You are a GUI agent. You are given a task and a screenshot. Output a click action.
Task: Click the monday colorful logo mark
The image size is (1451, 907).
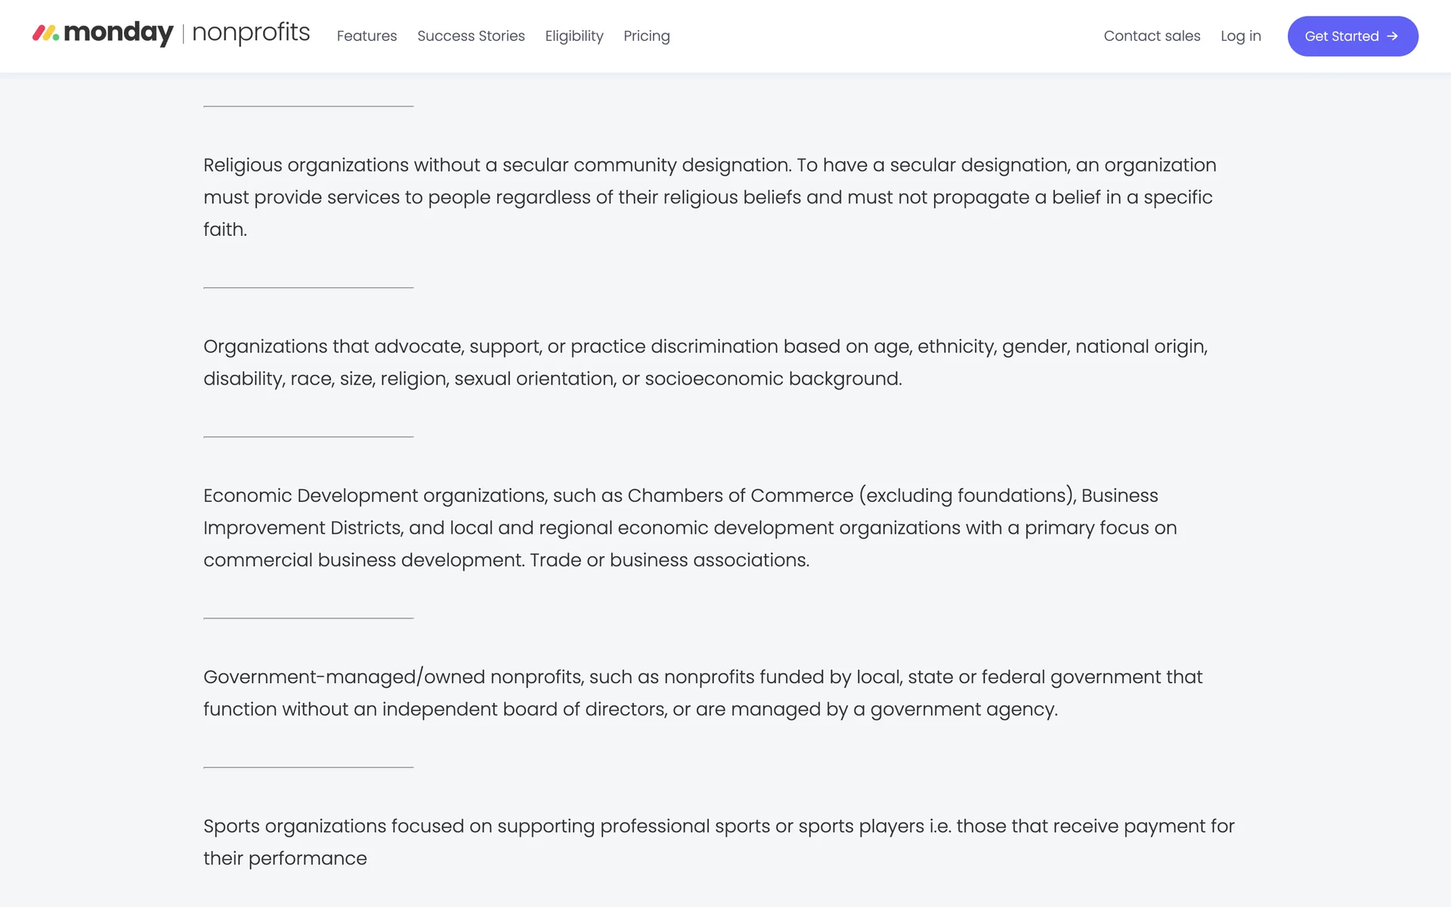[45, 33]
